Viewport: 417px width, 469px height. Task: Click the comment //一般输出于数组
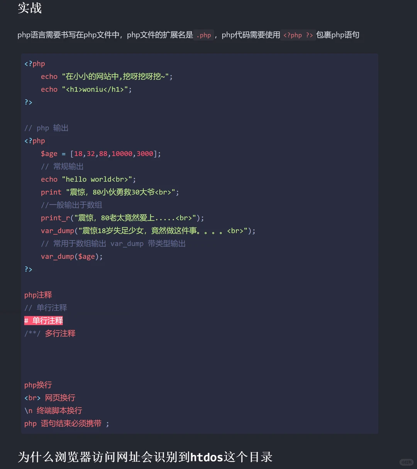71,205
